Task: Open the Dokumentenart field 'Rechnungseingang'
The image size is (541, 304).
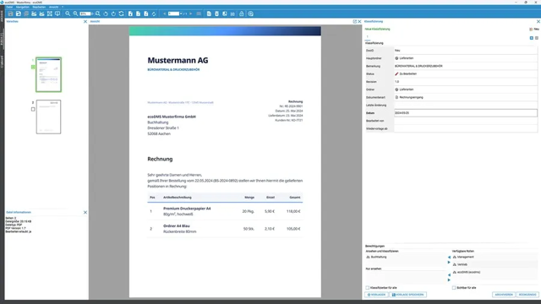Action: 466,97
